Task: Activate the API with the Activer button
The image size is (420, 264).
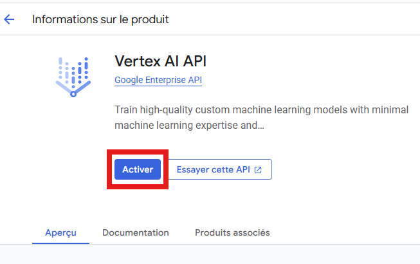Action: 138,169
